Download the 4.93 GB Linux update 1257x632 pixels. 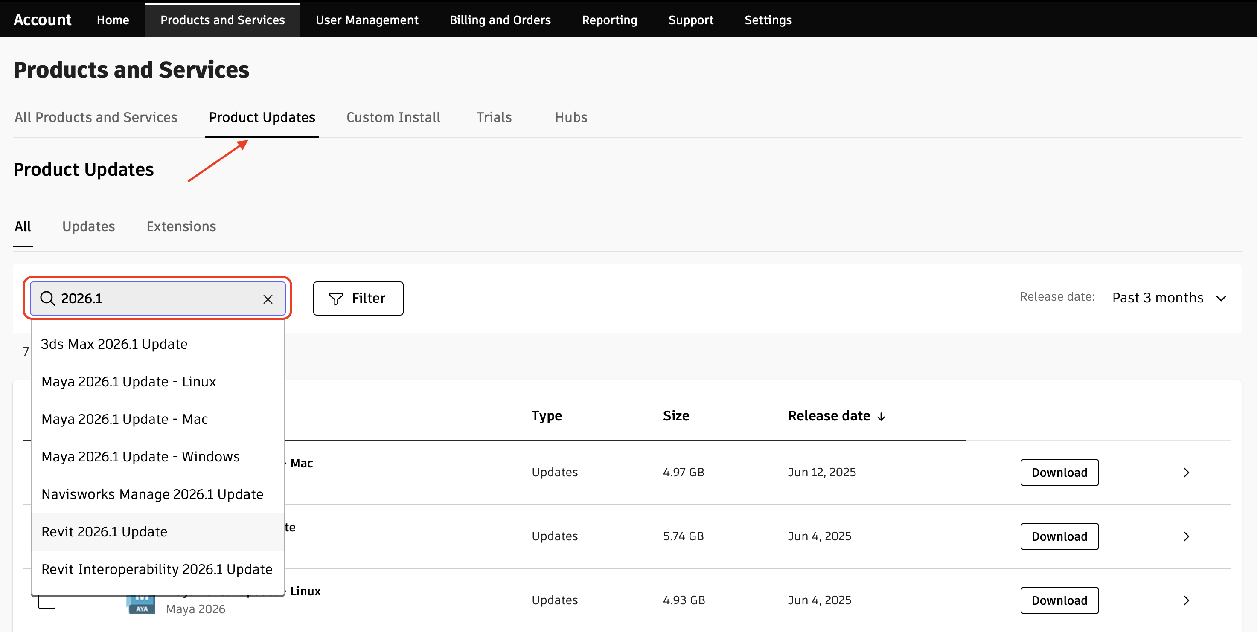point(1059,600)
